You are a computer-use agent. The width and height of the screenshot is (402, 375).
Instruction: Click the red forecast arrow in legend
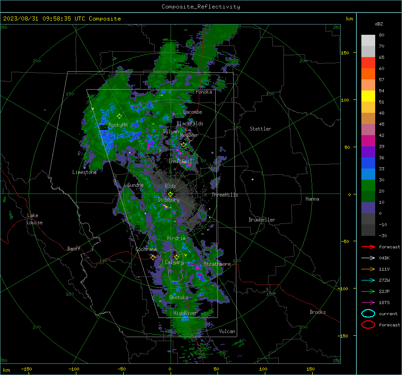point(368,247)
